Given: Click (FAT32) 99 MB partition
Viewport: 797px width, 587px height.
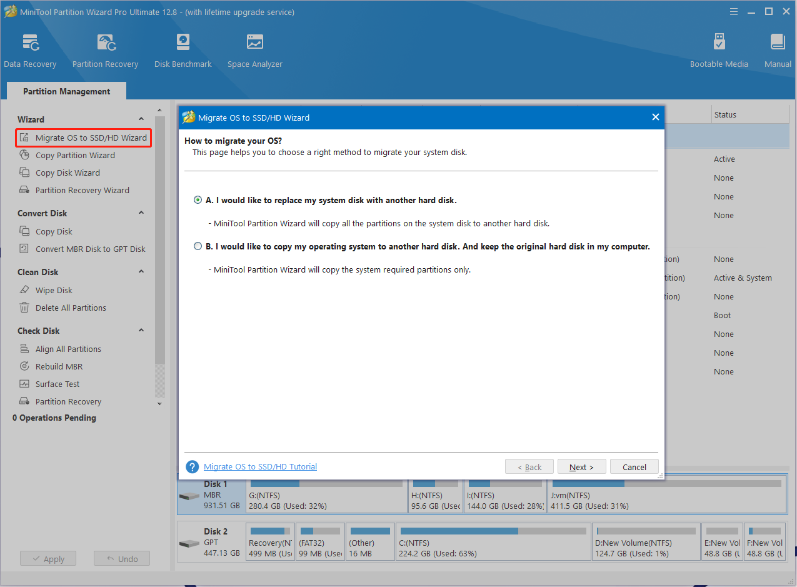Looking at the screenshot, I should tap(320, 541).
